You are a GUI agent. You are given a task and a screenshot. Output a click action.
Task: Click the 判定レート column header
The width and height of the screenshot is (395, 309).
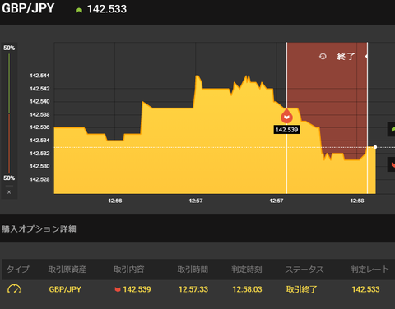pyautogui.click(x=370, y=270)
